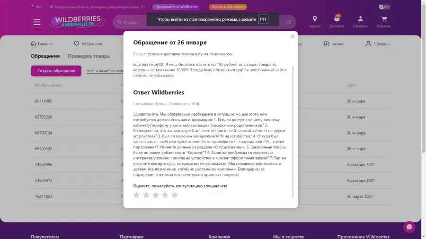
Task: Open Баланс section
Action: (334, 44)
